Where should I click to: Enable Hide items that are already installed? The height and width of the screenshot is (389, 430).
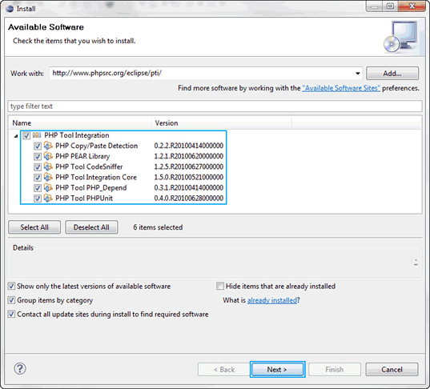[220, 287]
